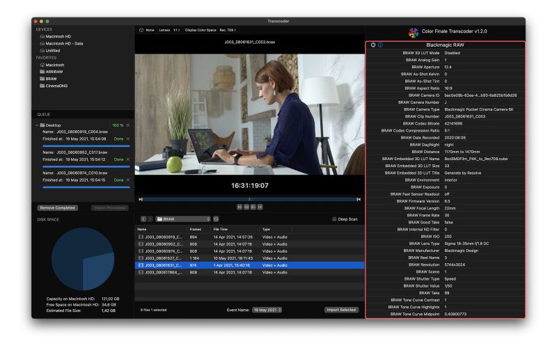Click the dimmed Import Processed button

pyautogui.click(x=109, y=207)
